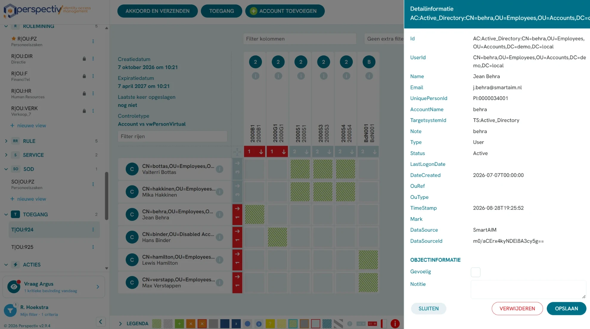Image resolution: width=590 pixels, height=329 pixels.
Task: Click the filter funnel icon by R. Hoekstra
Action: pos(10,311)
